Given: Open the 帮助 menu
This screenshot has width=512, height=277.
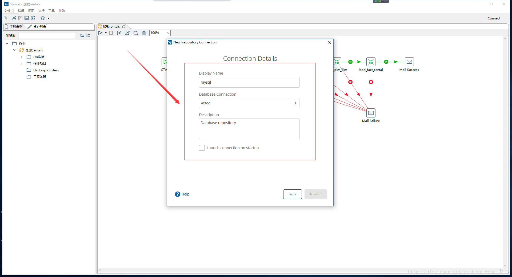Looking at the screenshot, I should (62, 11).
